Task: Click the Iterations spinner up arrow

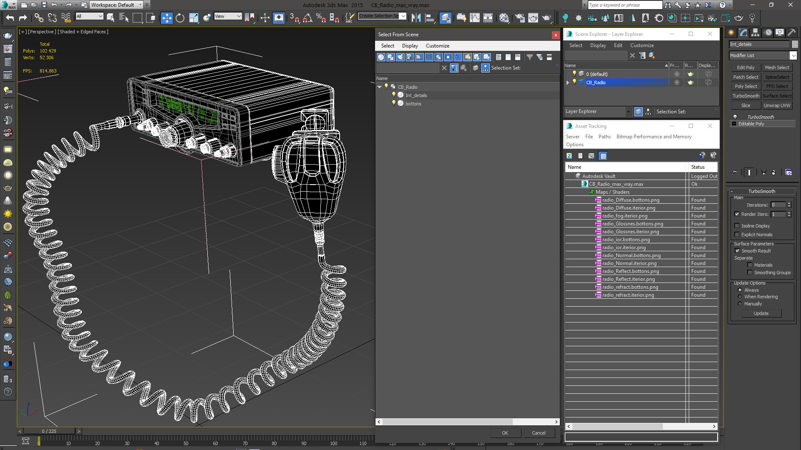Action: [x=789, y=203]
